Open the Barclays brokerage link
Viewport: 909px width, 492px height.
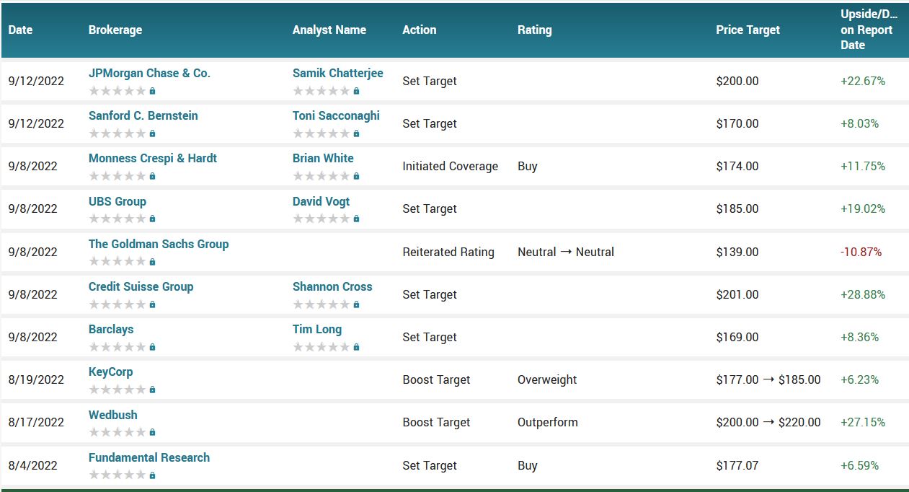click(x=110, y=329)
